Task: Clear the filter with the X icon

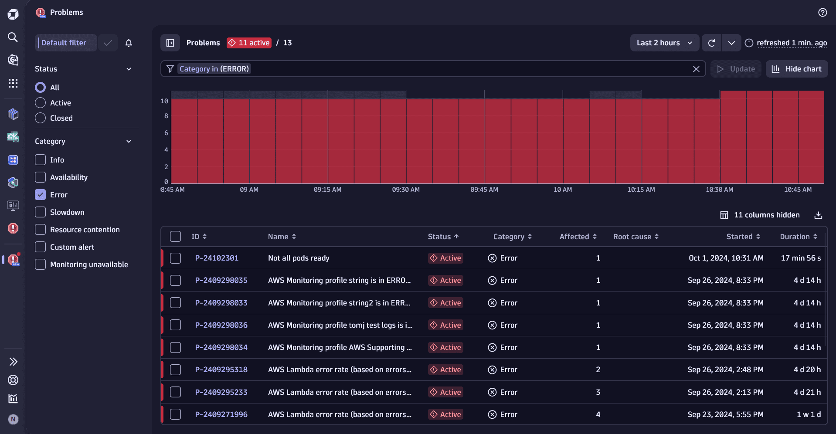Action: click(696, 69)
